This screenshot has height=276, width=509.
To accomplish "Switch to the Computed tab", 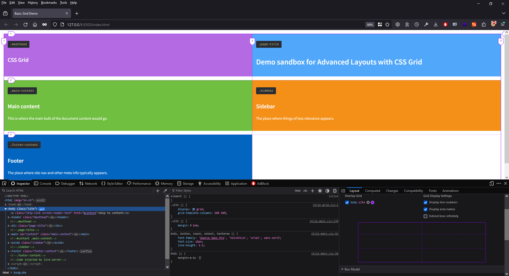I will pyautogui.click(x=372, y=191).
